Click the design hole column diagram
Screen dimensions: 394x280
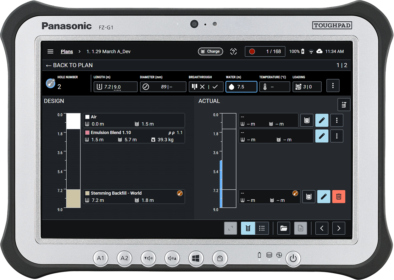73,161
